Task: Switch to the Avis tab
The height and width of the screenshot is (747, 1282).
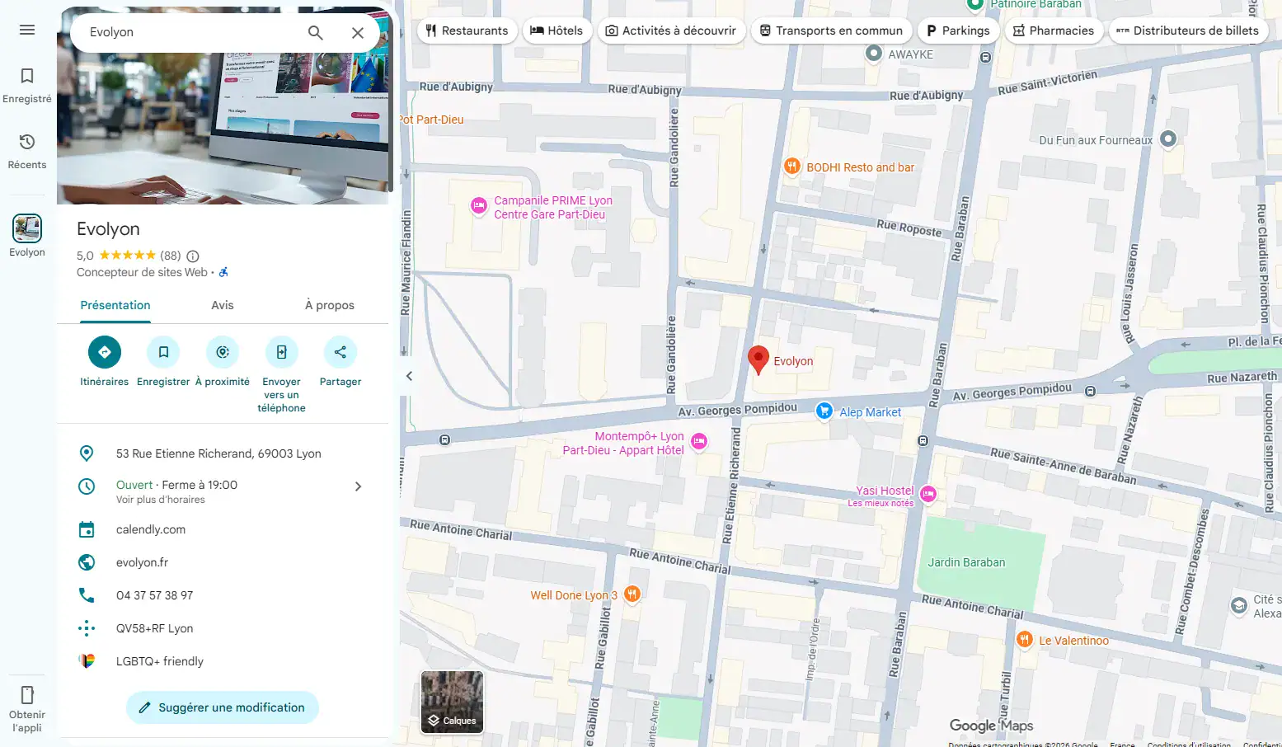Action: point(223,305)
